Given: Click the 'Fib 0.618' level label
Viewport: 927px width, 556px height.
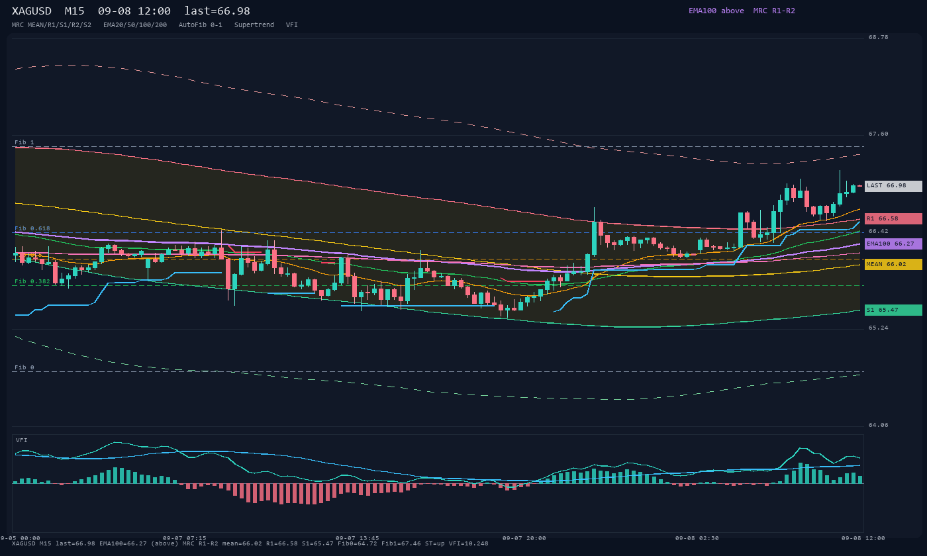Looking at the screenshot, I should [32, 228].
